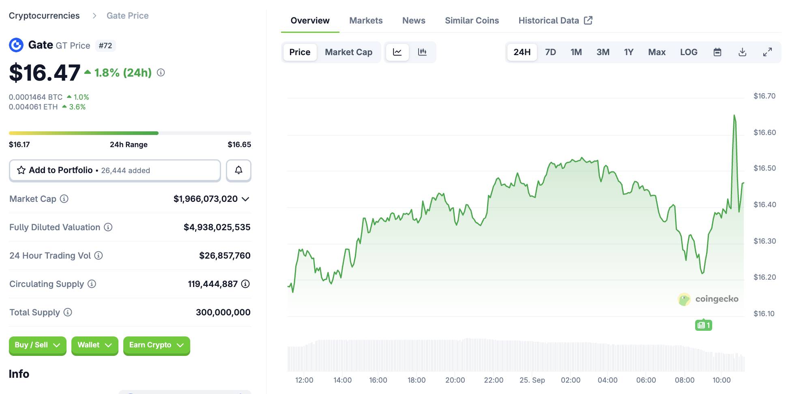Image resolution: width=786 pixels, height=394 pixels.
Task: Switch to the News tab
Action: point(414,20)
